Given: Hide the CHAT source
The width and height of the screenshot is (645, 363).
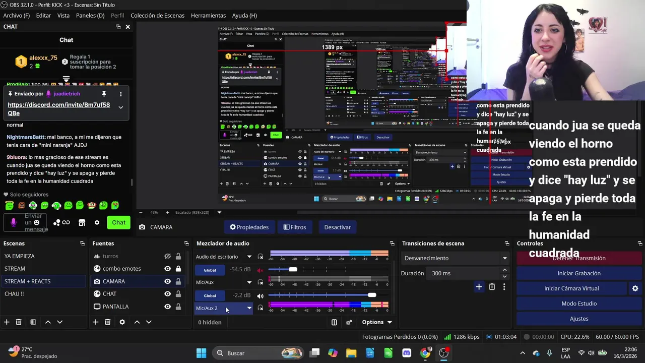Looking at the screenshot, I should [x=168, y=294].
